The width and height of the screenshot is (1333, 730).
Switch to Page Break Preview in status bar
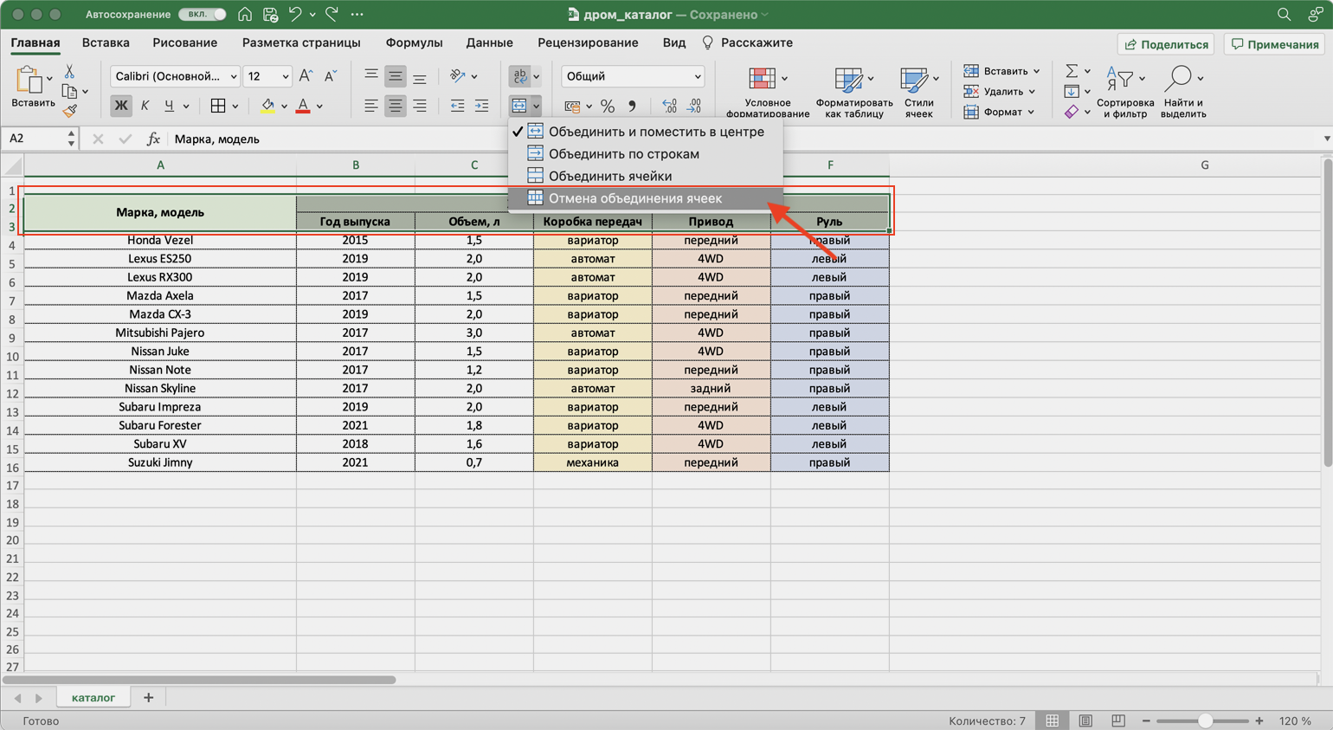1118,720
